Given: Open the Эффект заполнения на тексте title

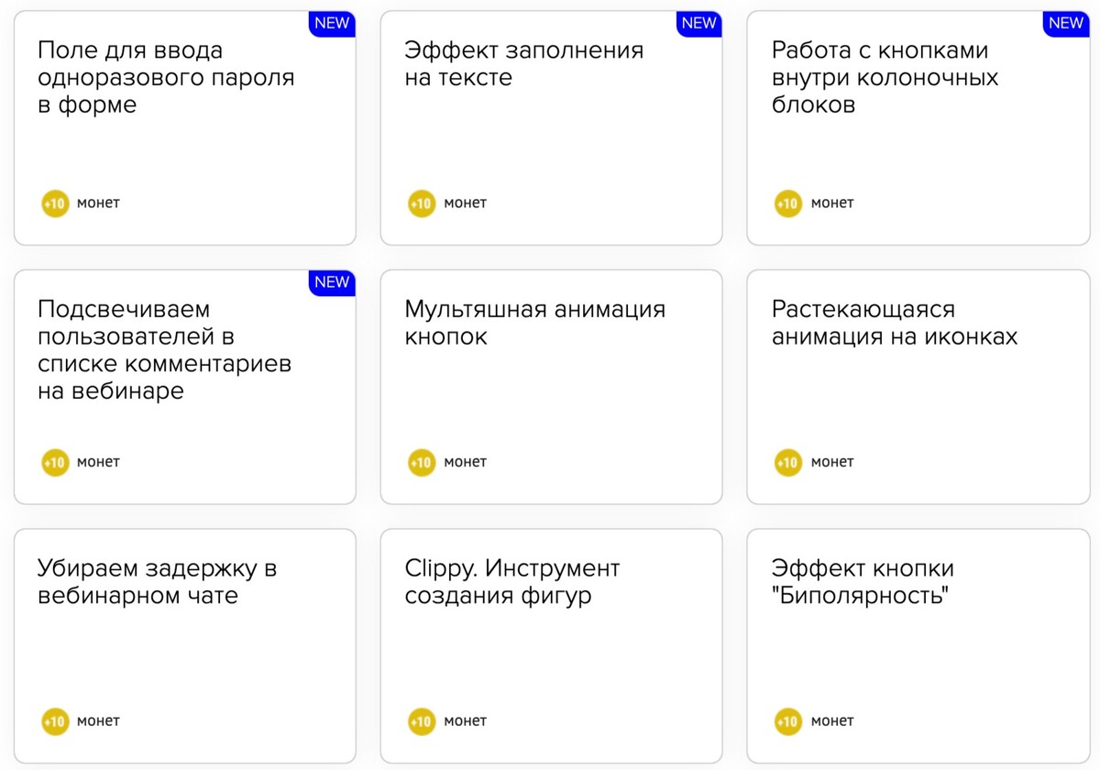Looking at the screenshot, I should [524, 64].
